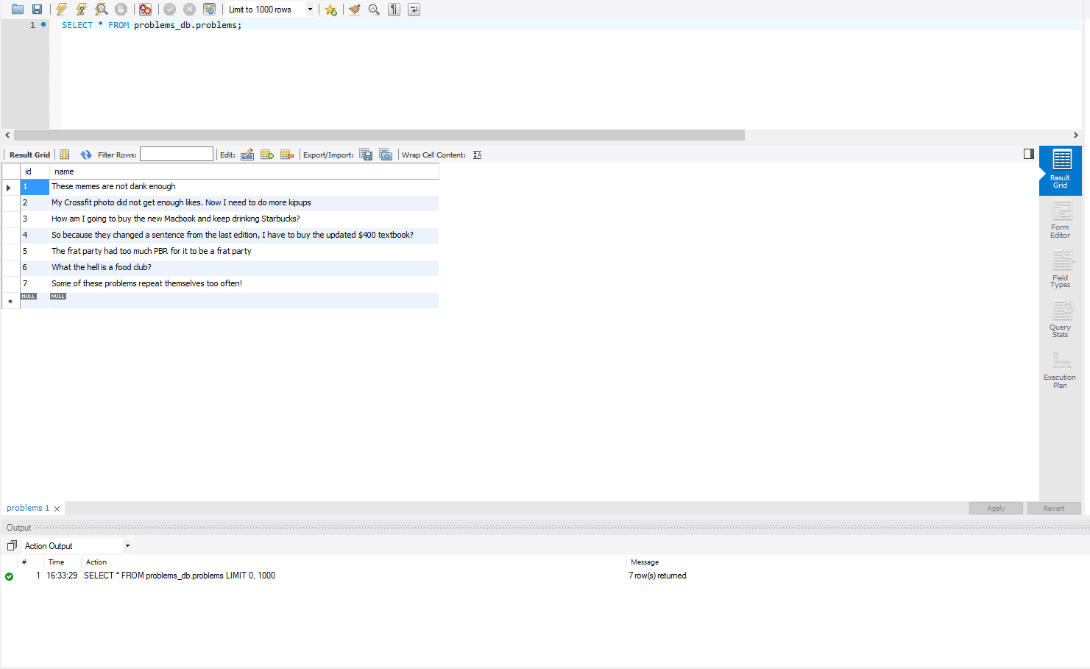The height and width of the screenshot is (669, 1090).
Task: Beautify the SQL with broom icon
Action: pyautogui.click(x=355, y=10)
